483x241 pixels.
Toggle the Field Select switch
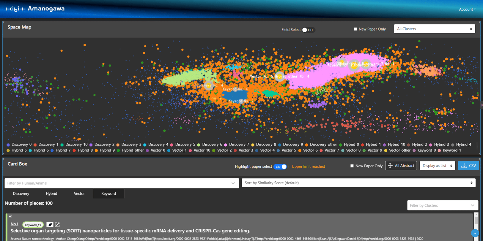pyautogui.click(x=308, y=30)
